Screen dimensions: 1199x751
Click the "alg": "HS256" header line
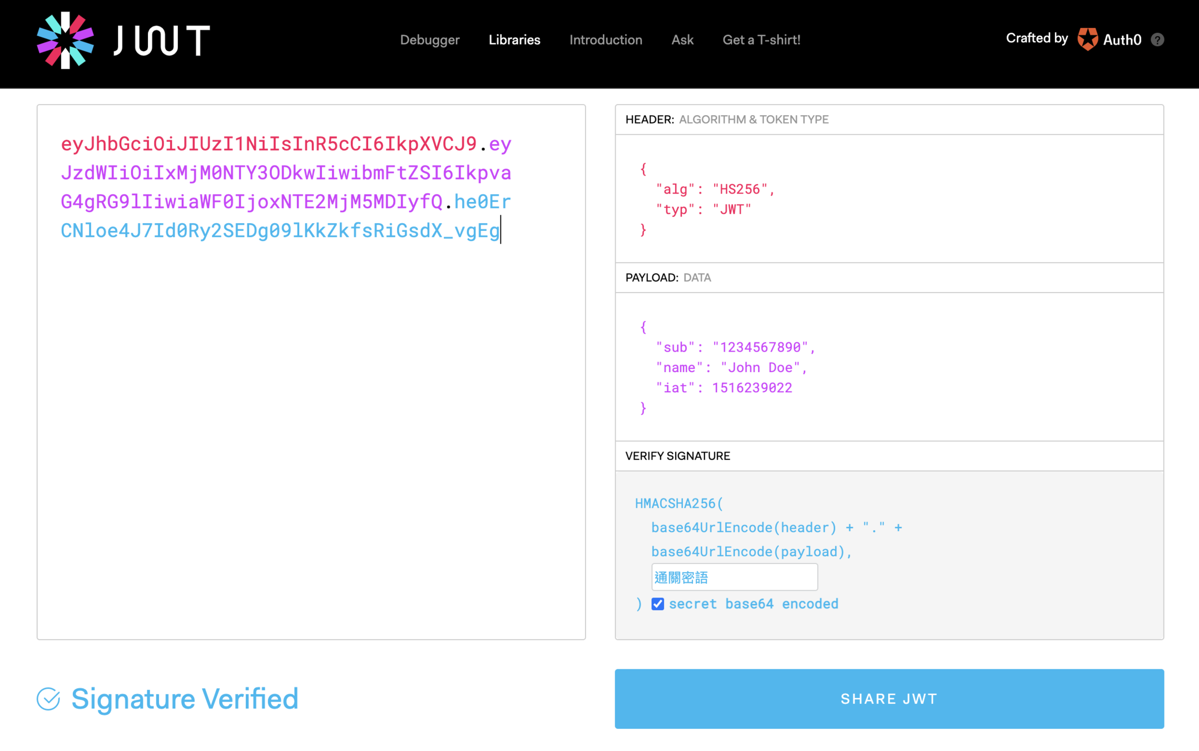(x=715, y=189)
